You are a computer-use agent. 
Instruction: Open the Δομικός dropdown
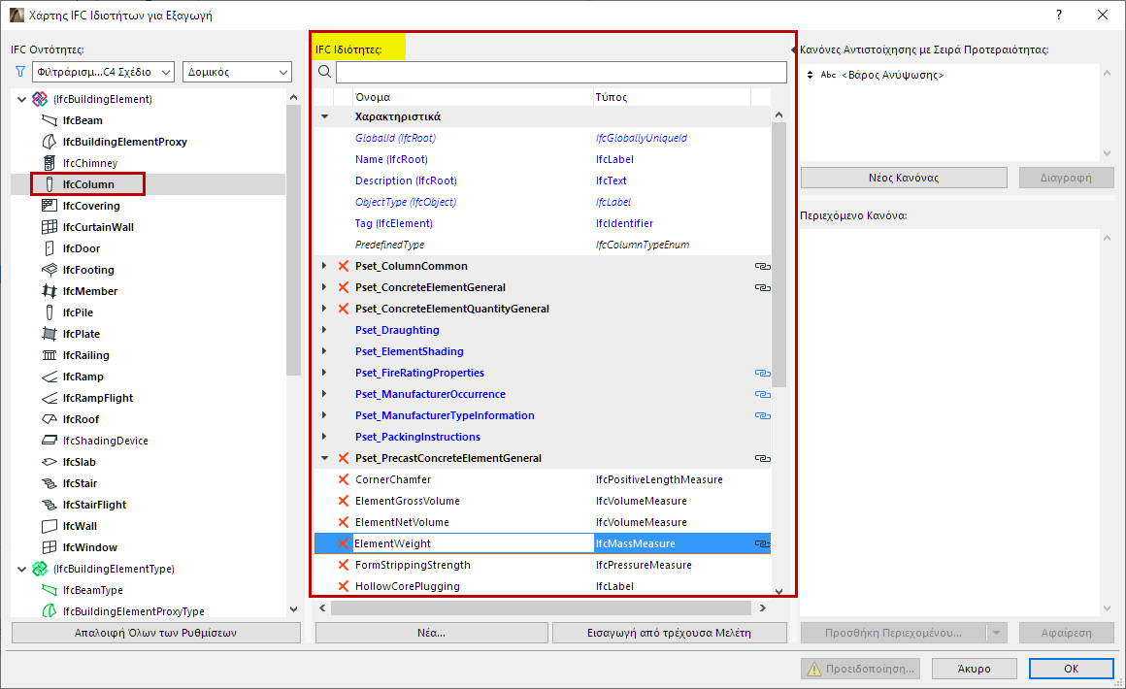237,72
